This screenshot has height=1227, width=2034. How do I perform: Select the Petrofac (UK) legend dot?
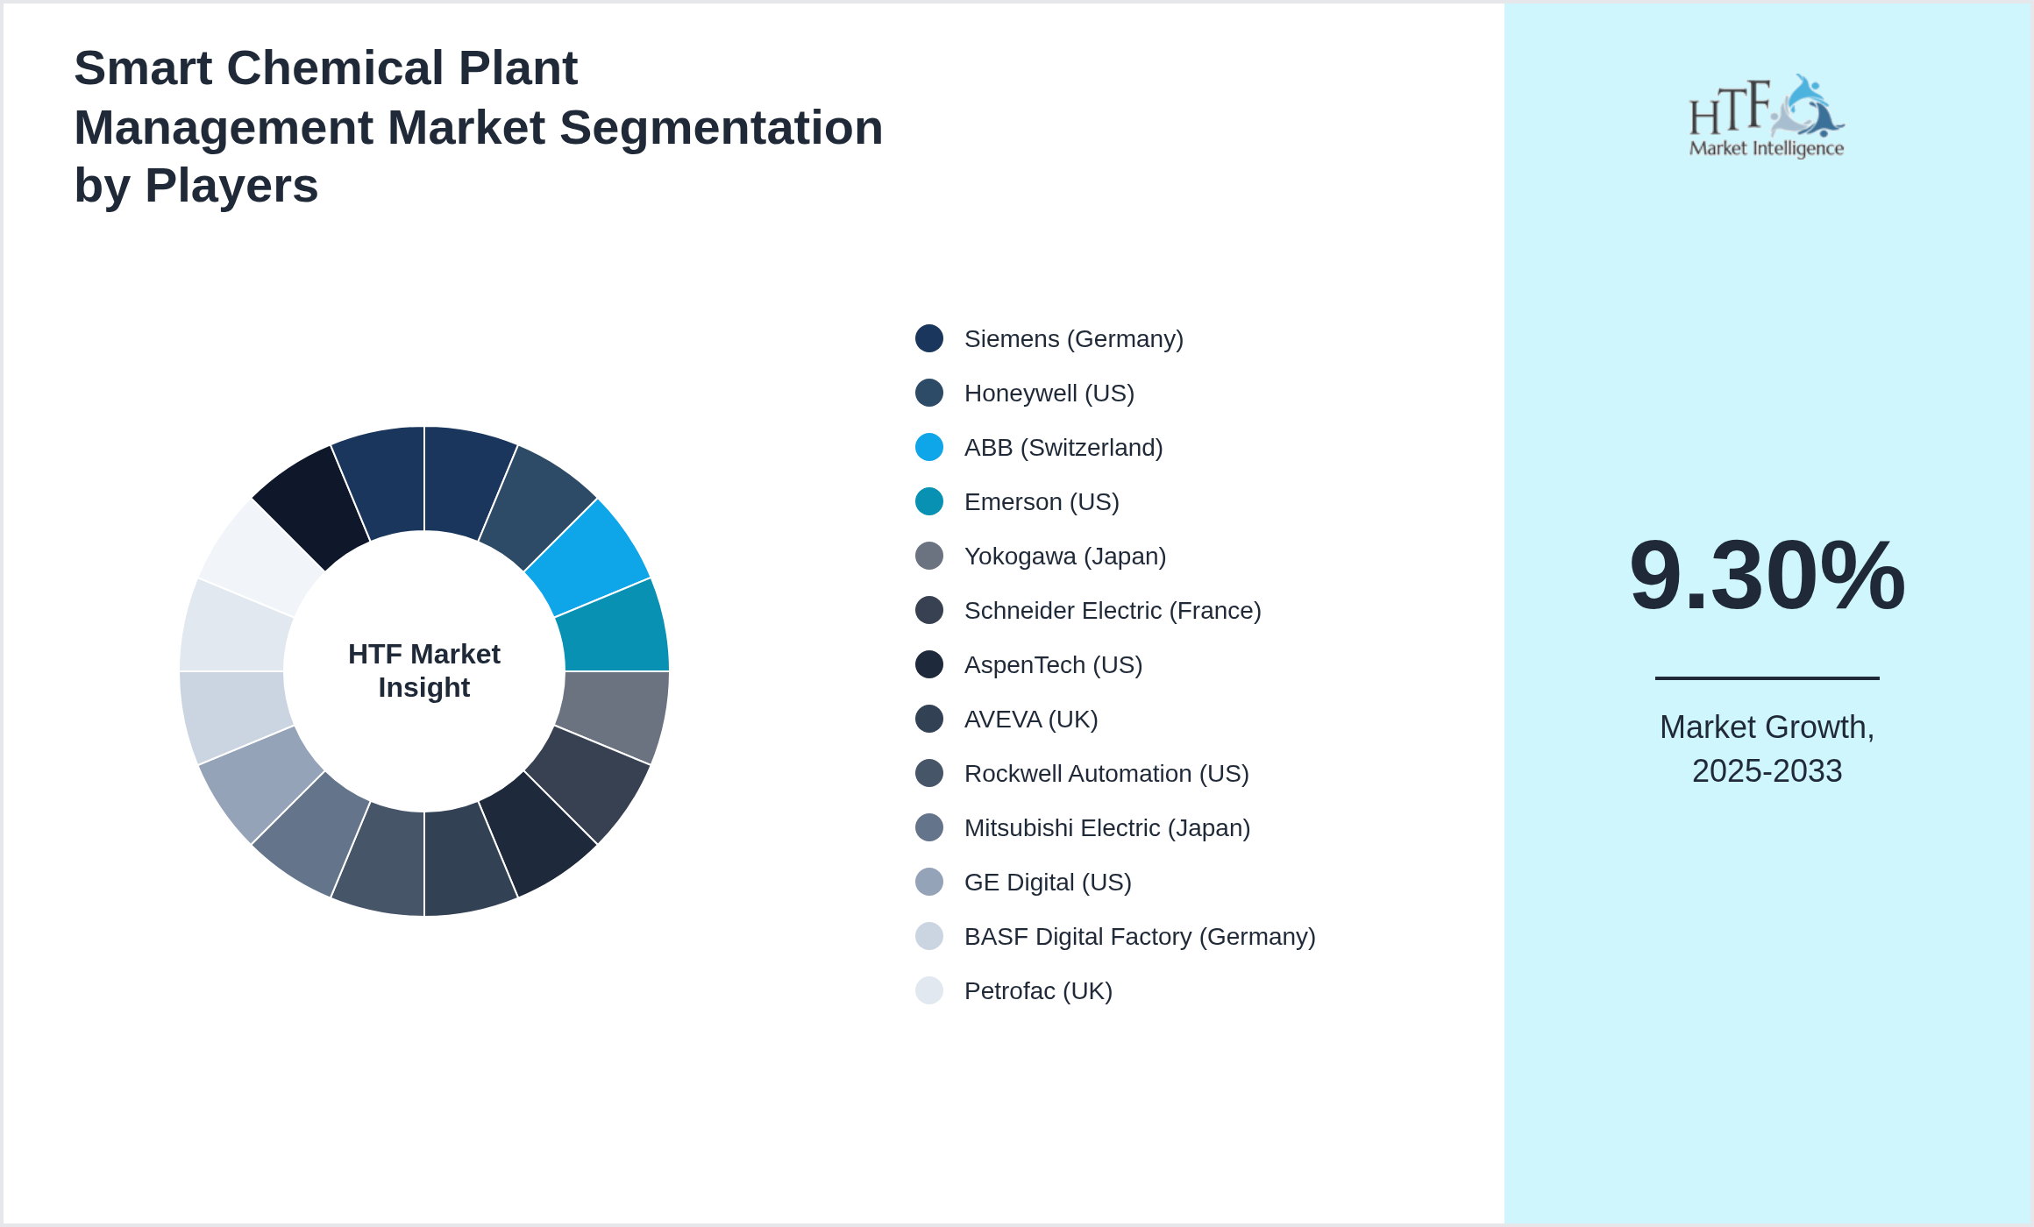[928, 990]
